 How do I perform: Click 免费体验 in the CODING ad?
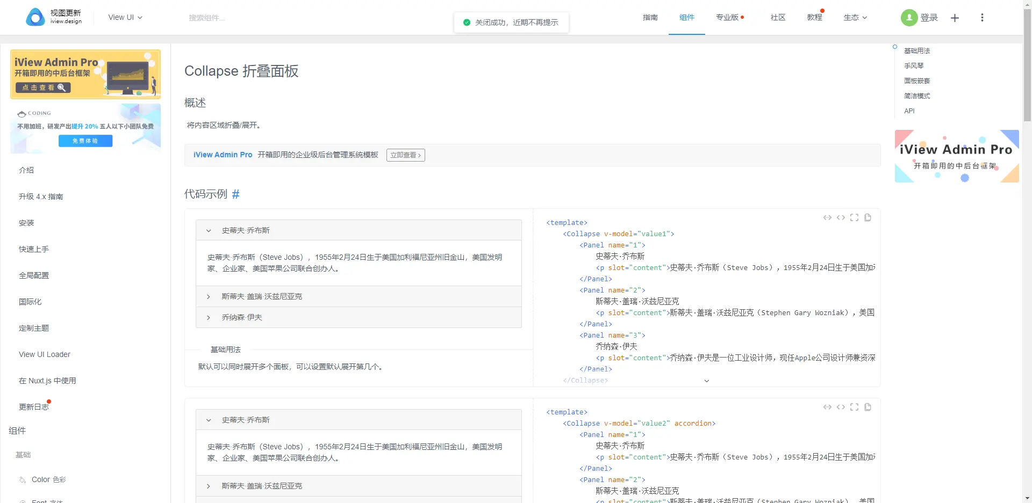point(85,141)
